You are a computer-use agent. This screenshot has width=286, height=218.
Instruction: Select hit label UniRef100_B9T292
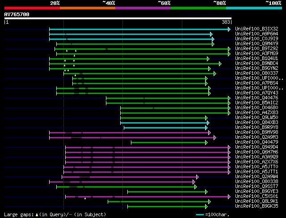click(x=257, y=49)
